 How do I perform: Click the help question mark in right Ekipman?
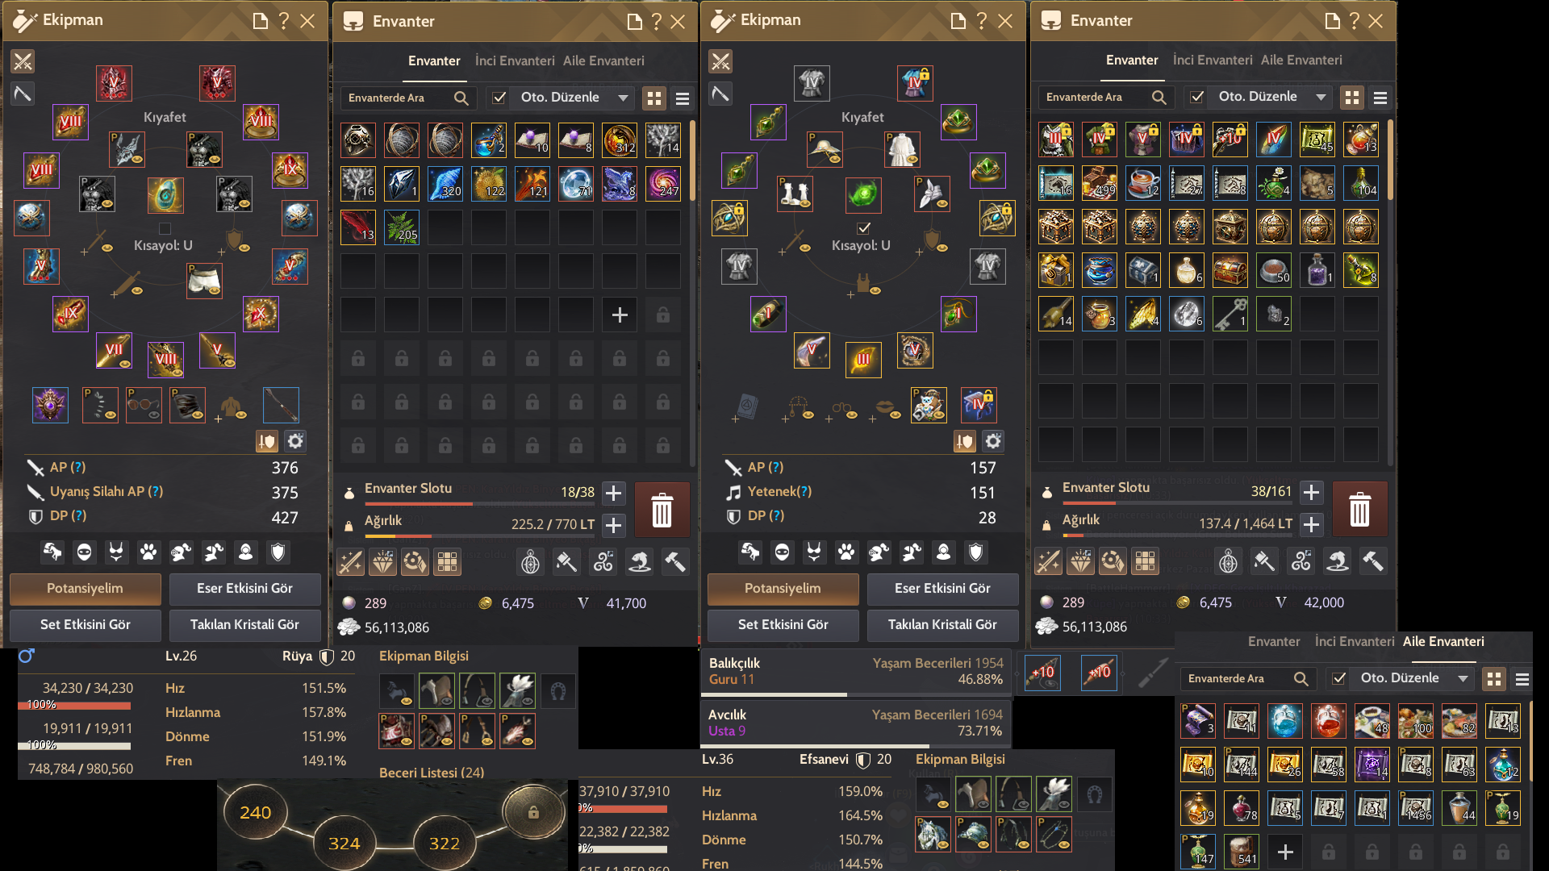coord(981,21)
